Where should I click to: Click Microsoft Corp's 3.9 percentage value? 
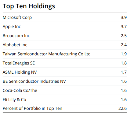pos(124,17)
